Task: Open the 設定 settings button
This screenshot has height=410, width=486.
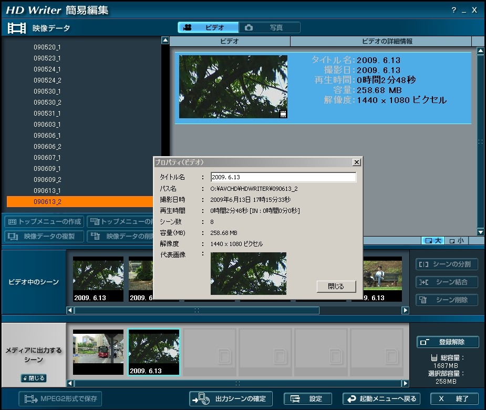Action: tap(308, 399)
